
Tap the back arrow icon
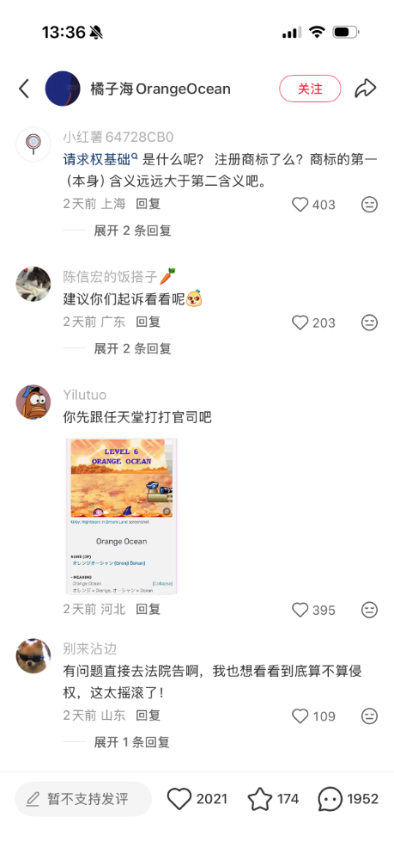(x=24, y=89)
